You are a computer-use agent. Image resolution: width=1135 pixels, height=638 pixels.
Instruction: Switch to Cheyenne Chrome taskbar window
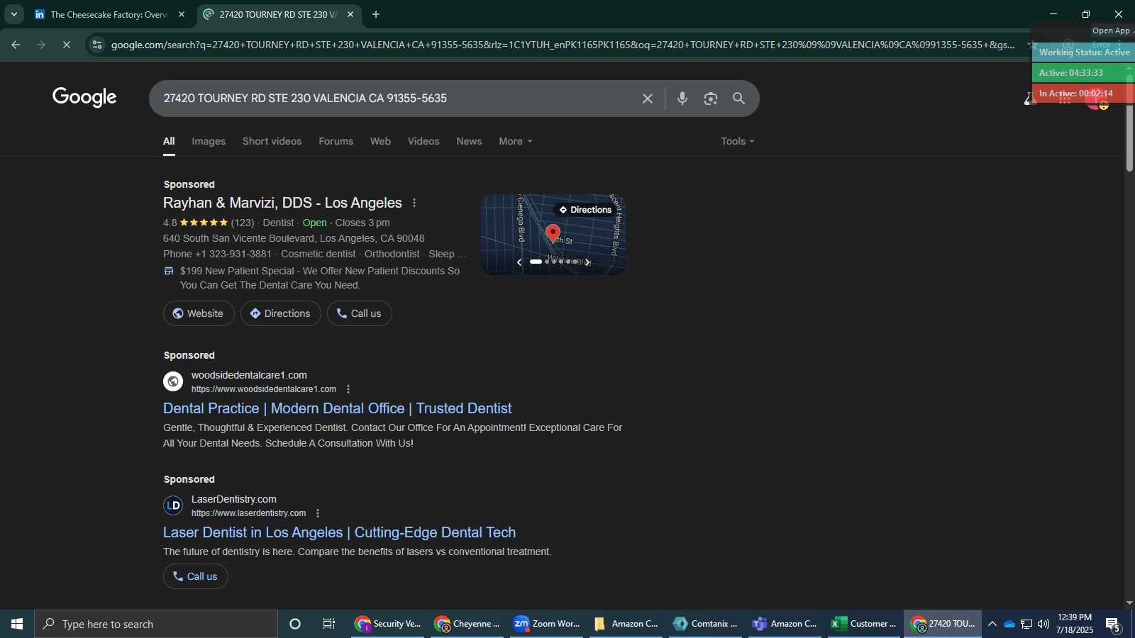coord(467,624)
